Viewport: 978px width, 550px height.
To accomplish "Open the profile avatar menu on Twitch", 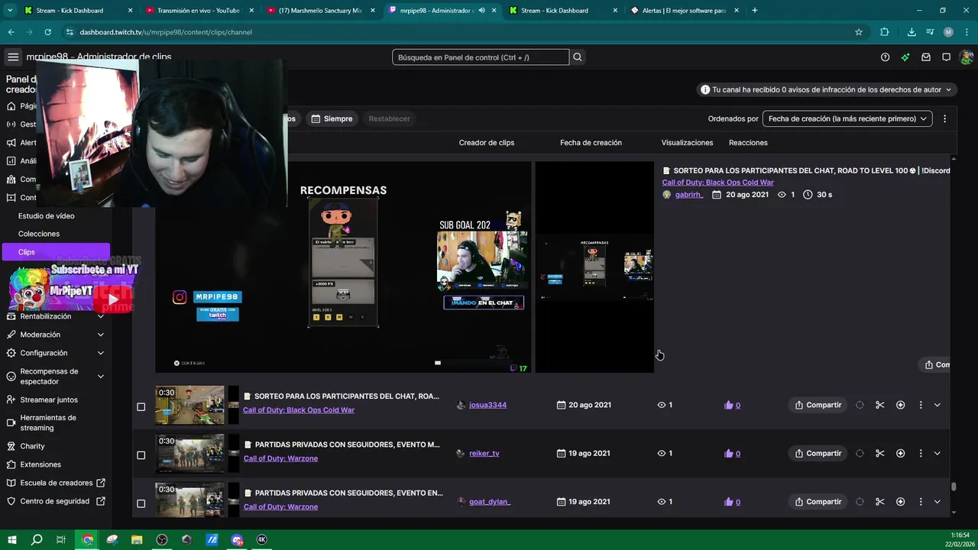I will 966,57.
